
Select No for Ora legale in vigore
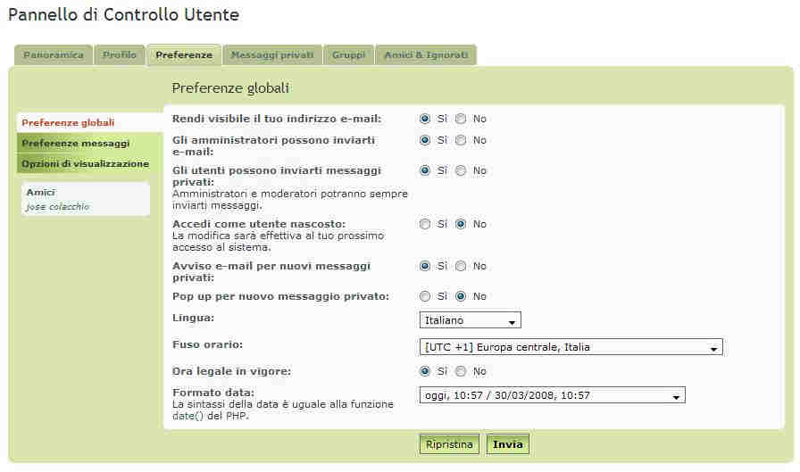point(461,371)
